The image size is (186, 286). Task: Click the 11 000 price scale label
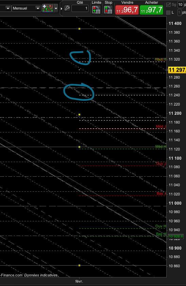tap(175, 203)
